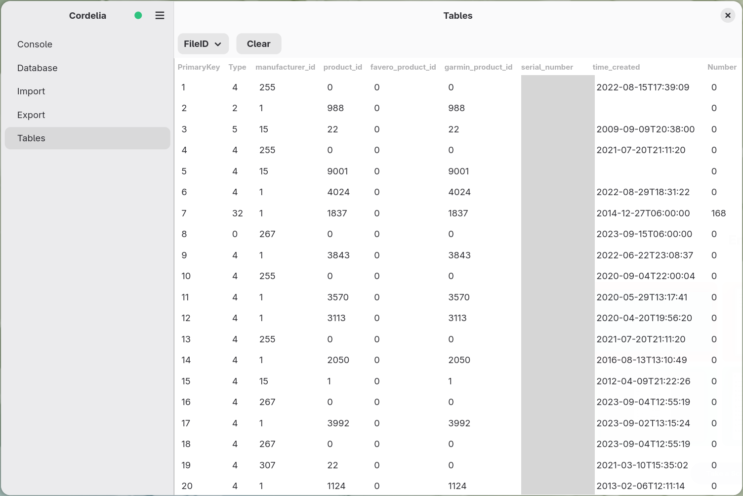Viewport: 743px width, 496px height.
Task: Select timestamp 2012-04-09T21:22:26
Action: click(x=643, y=381)
